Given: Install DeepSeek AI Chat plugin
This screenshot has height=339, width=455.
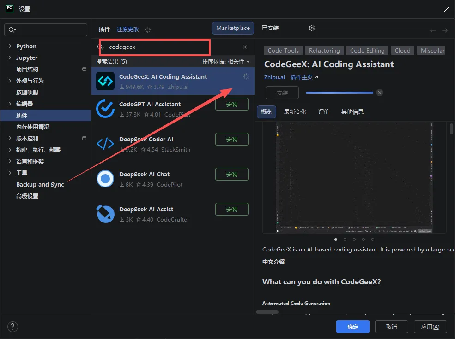Looking at the screenshot, I should pyautogui.click(x=231, y=174).
